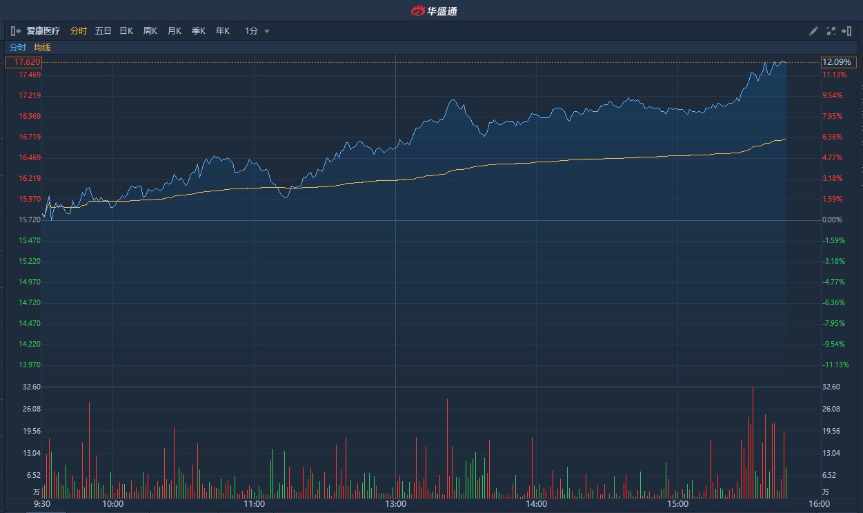Open the 年K yearly chart tab
Image resolution: width=863 pixels, height=513 pixels.
click(x=223, y=31)
